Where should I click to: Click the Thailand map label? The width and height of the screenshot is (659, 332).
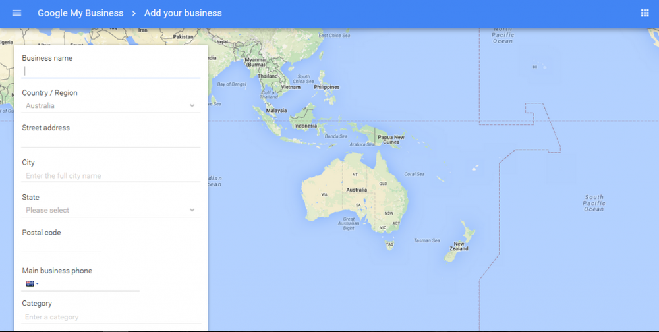coord(268,76)
